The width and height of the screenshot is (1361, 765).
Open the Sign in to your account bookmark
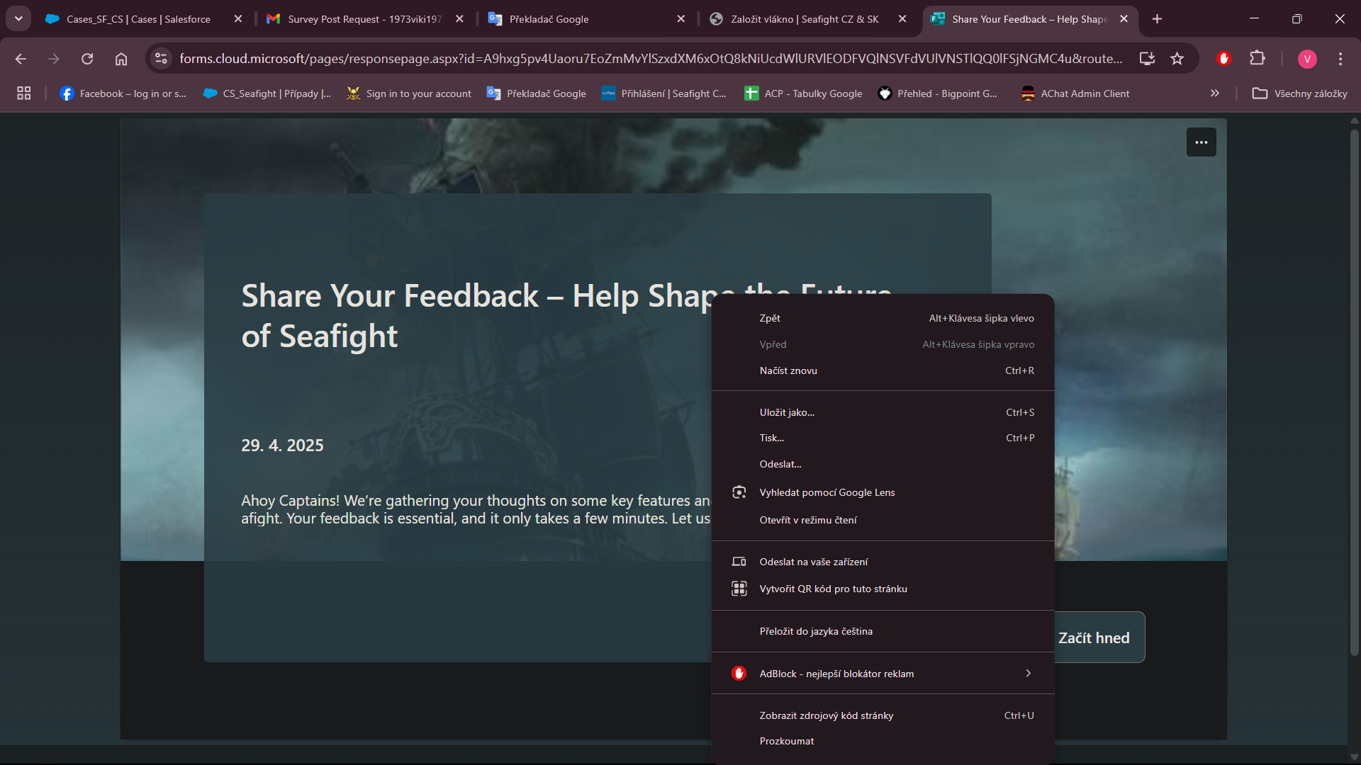[x=409, y=93]
